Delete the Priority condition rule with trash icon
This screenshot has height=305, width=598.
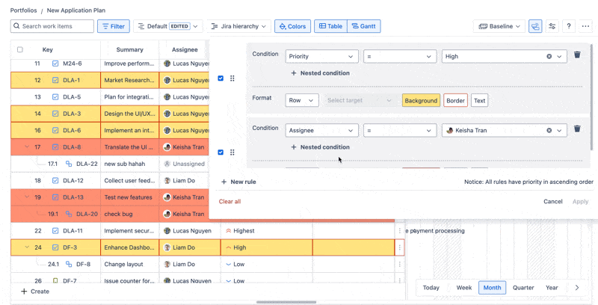click(577, 55)
